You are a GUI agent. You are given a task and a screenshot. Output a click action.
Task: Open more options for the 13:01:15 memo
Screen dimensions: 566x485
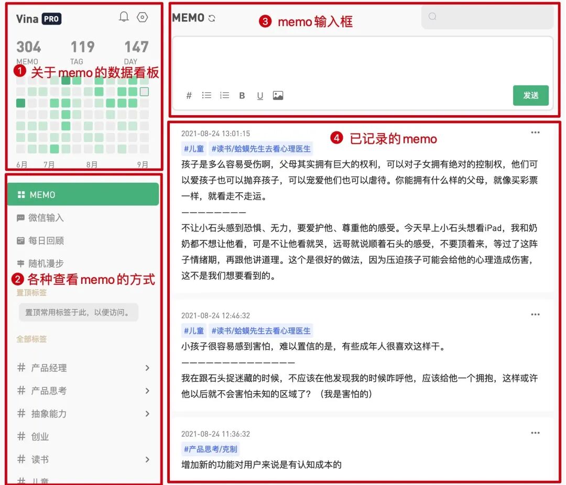(x=535, y=133)
